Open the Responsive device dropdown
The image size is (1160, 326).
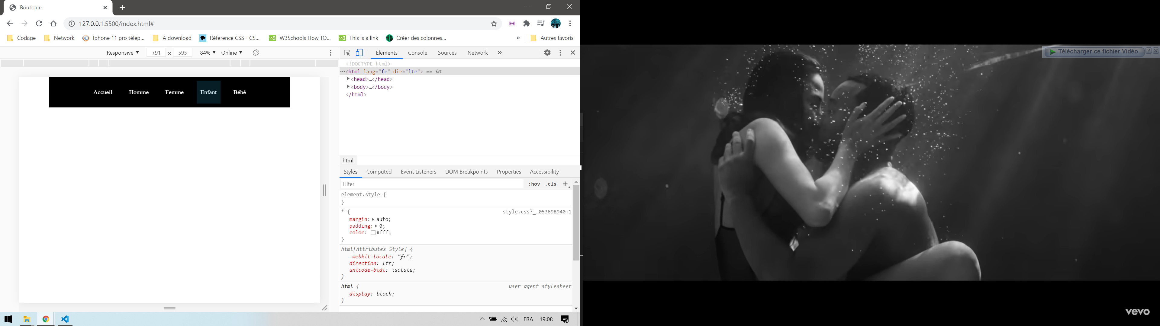coord(122,53)
